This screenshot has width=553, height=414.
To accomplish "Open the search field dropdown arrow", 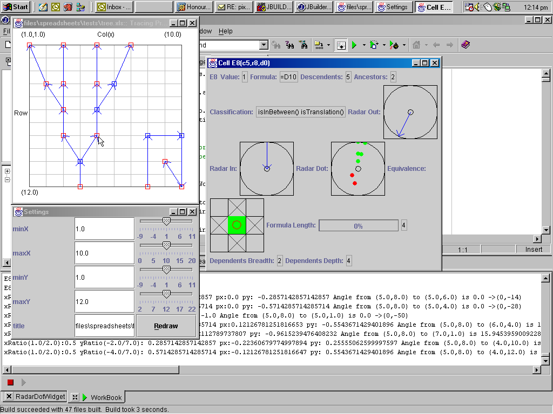I will [x=264, y=45].
